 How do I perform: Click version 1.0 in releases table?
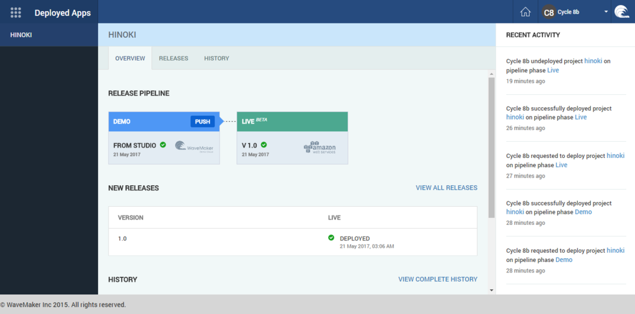tap(122, 238)
